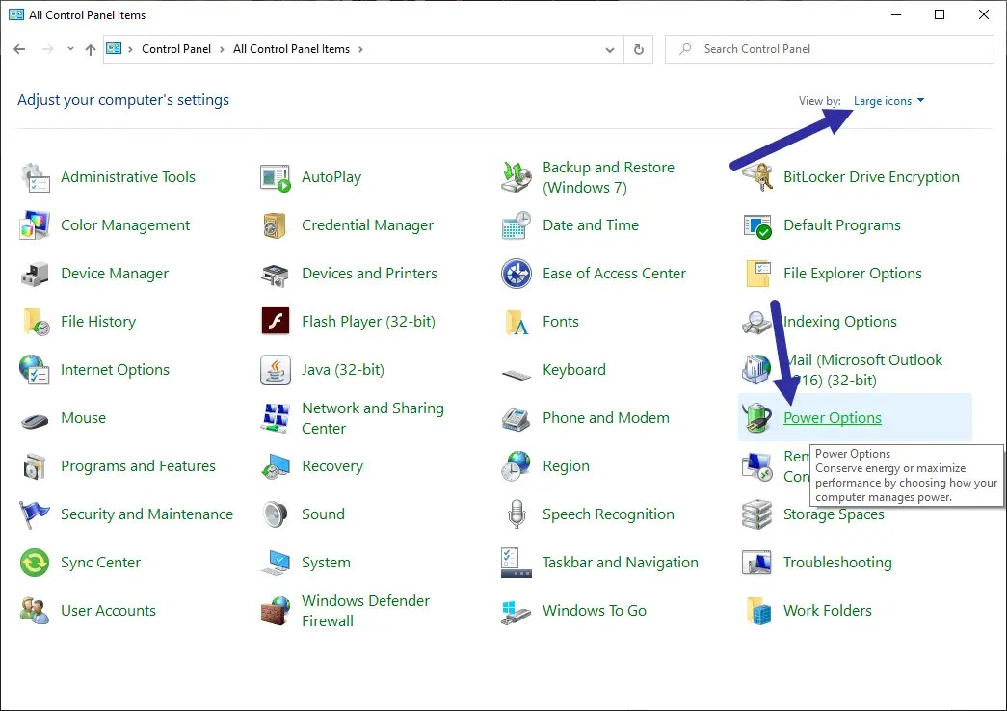Click Taskbar and Navigation icon
1007x711 pixels.
[517, 563]
